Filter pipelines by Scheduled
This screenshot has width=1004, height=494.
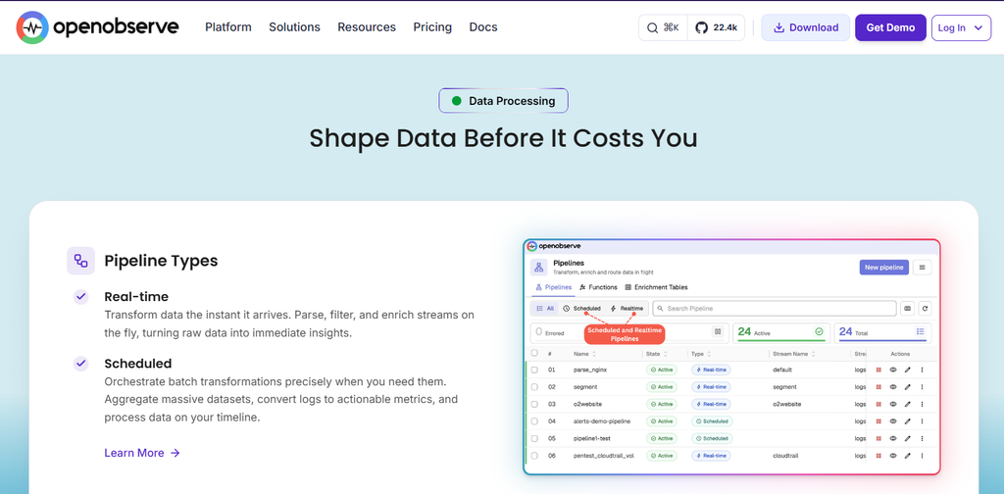point(581,309)
